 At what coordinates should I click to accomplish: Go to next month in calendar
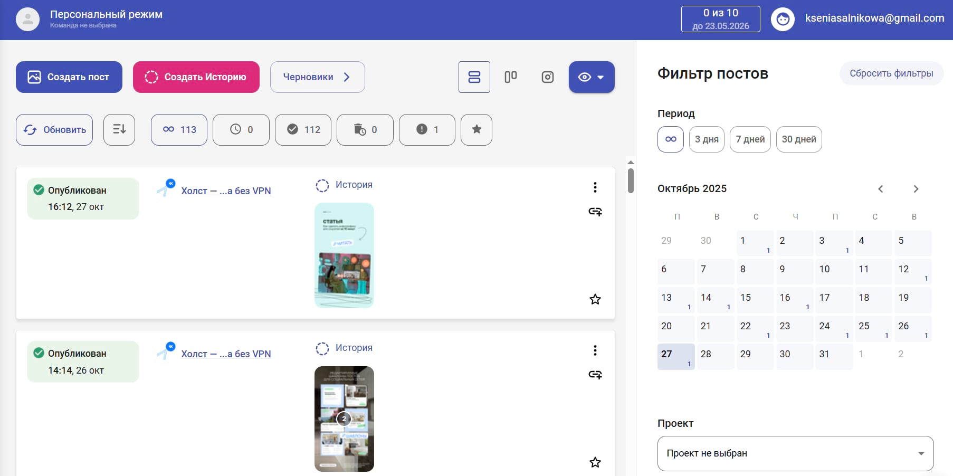917,188
